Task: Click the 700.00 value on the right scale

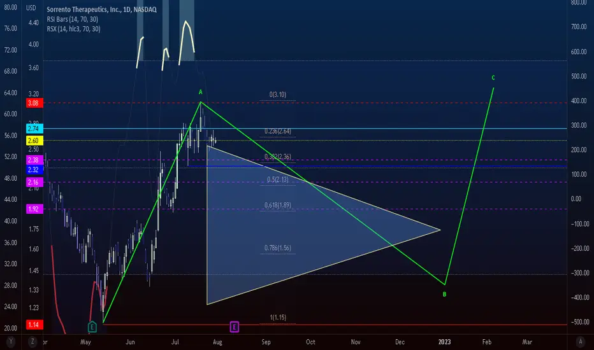Action: click(579, 27)
